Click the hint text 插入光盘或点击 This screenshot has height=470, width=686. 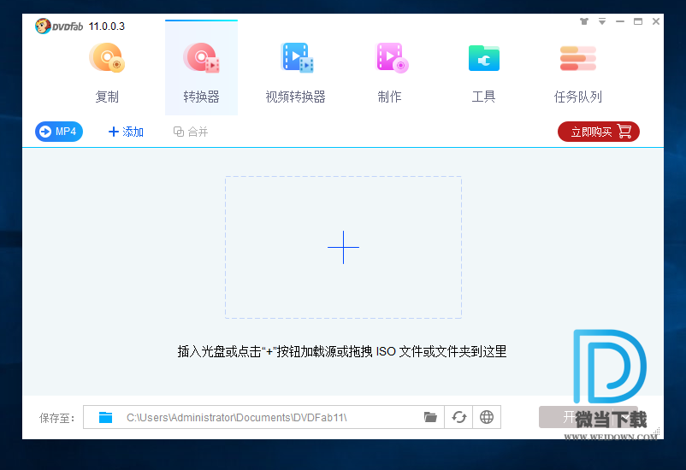point(342,351)
